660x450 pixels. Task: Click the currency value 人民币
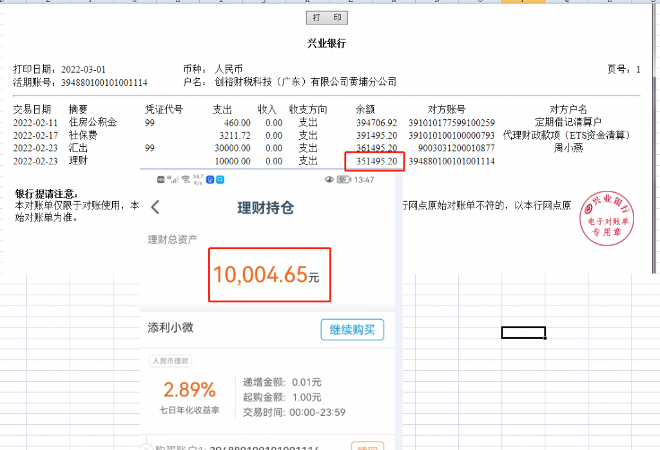click(x=229, y=69)
